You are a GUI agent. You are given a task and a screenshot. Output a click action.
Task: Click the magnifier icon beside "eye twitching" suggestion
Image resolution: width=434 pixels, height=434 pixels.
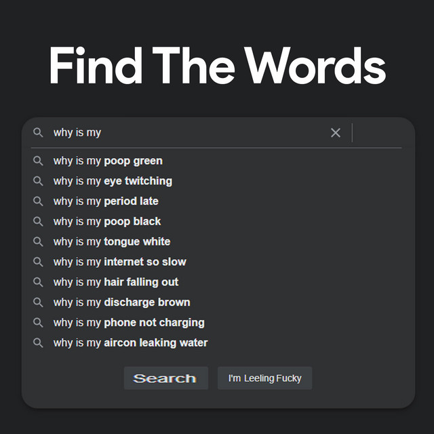39,181
